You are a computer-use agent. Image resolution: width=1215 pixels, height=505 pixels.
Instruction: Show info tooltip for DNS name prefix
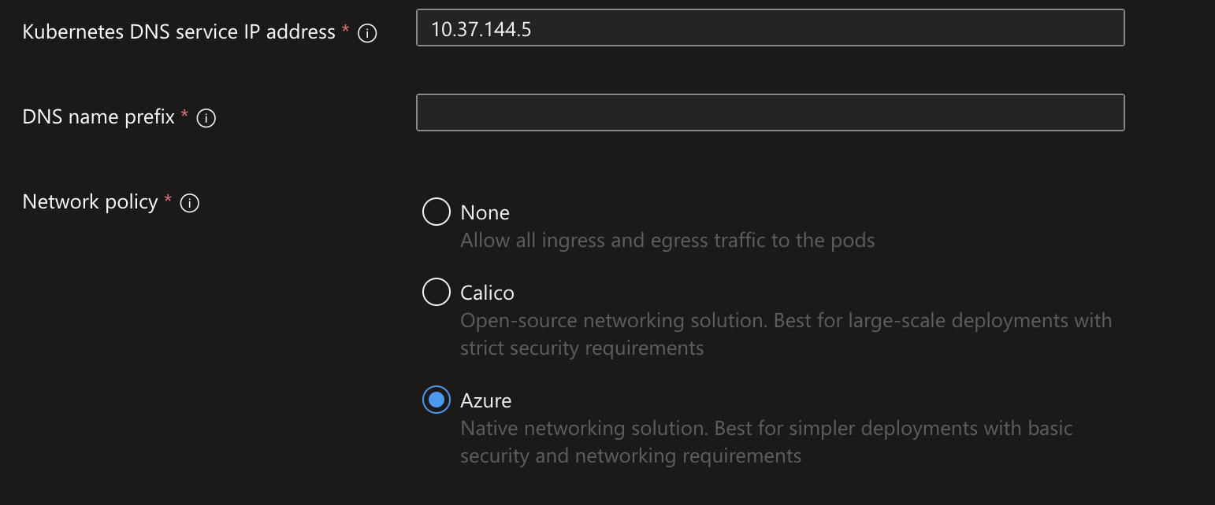tap(206, 119)
